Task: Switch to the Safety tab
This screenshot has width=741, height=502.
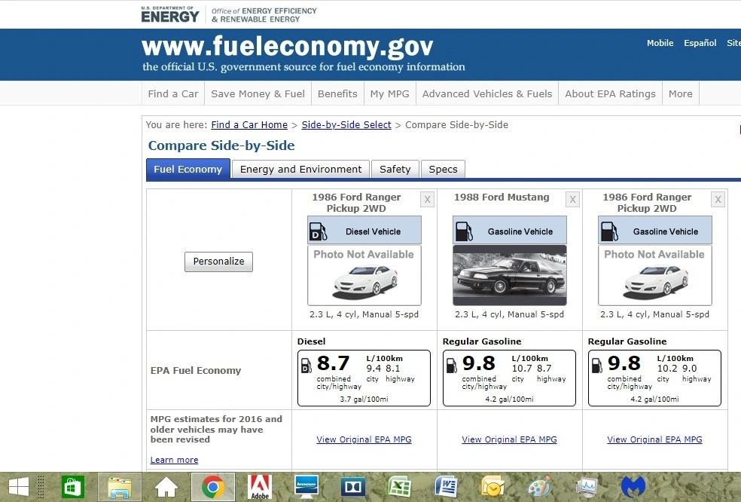Action: coord(395,170)
